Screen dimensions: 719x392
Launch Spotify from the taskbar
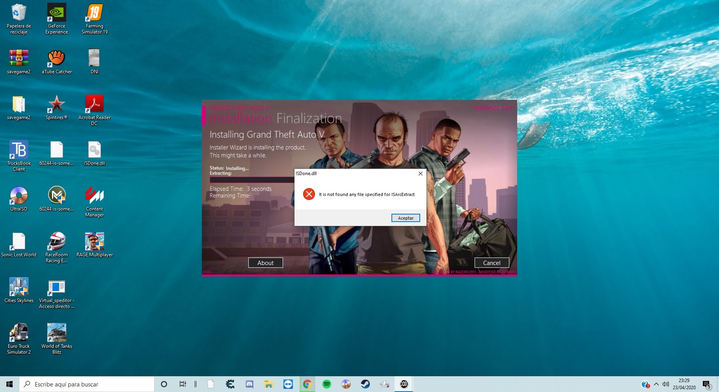(x=326, y=384)
